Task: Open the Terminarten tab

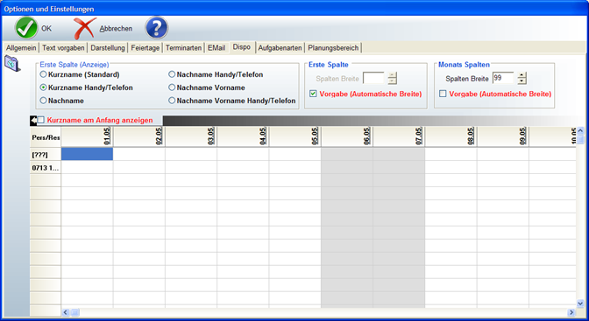Action: 183,48
